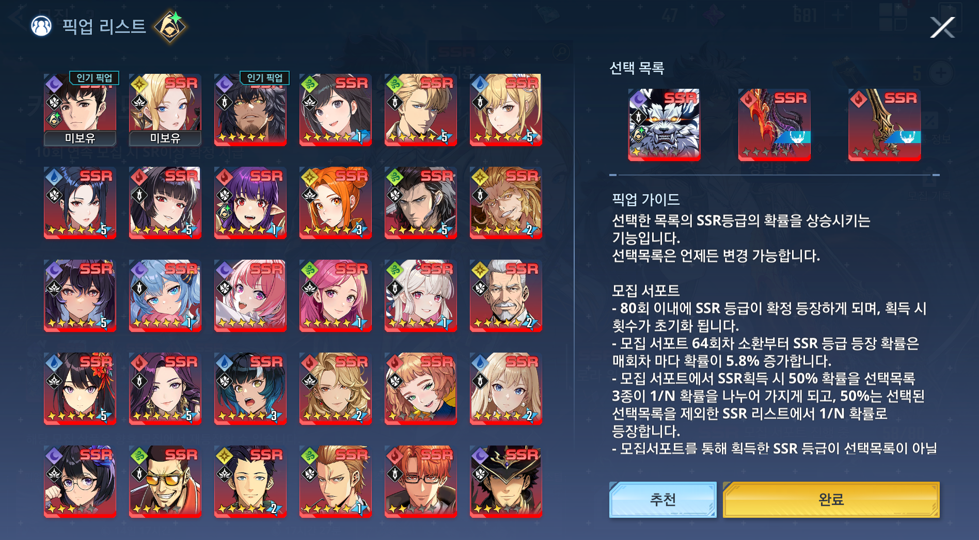The height and width of the screenshot is (540, 979).
Task: Pick the man with orange sunglasses SSR
Action: pos(165,482)
